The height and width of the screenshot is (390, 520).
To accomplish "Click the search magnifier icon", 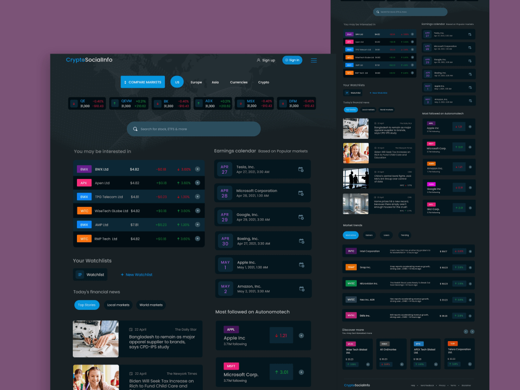I will pyautogui.click(x=135, y=129).
